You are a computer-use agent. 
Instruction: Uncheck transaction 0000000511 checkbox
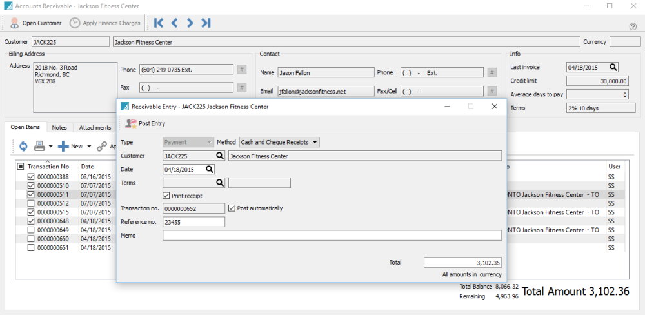pyautogui.click(x=31, y=194)
